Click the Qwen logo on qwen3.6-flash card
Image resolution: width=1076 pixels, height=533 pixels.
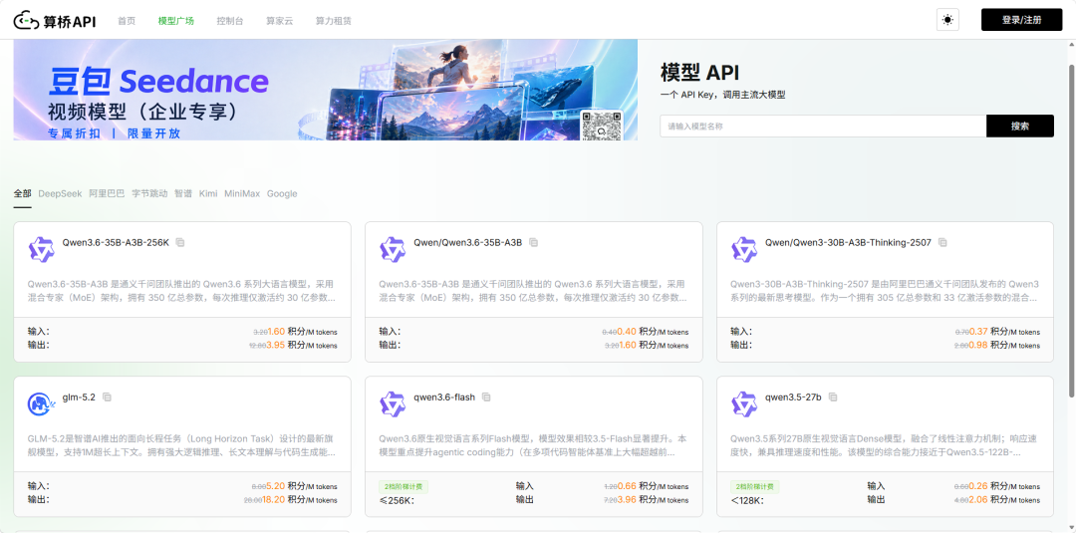pyautogui.click(x=393, y=404)
